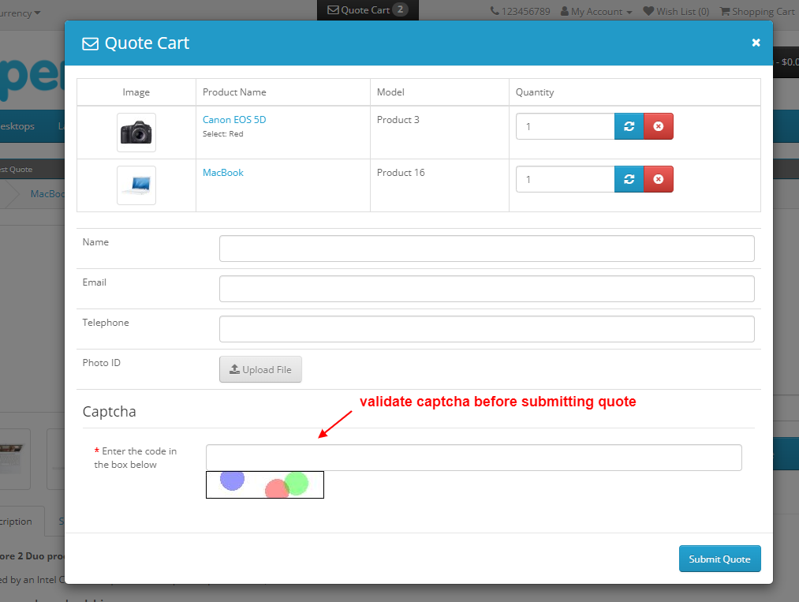Click into the Telephone input field

[487, 329]
